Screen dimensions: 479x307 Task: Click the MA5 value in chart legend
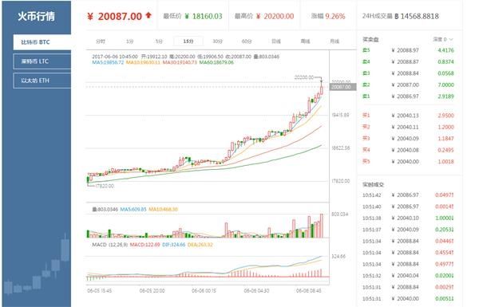pos(108,62)
